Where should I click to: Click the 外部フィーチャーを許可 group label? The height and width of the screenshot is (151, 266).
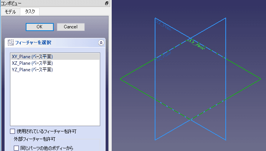(35, 139)
